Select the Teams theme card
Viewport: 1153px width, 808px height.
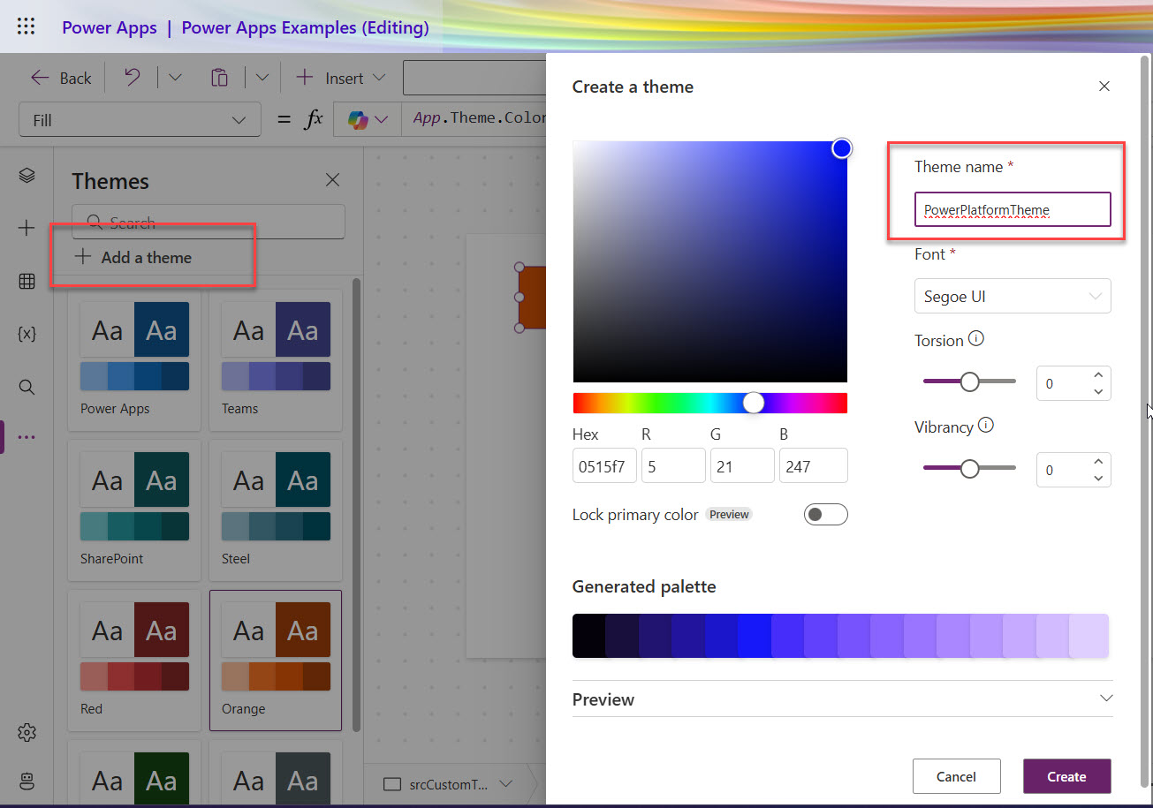(276, 360)
